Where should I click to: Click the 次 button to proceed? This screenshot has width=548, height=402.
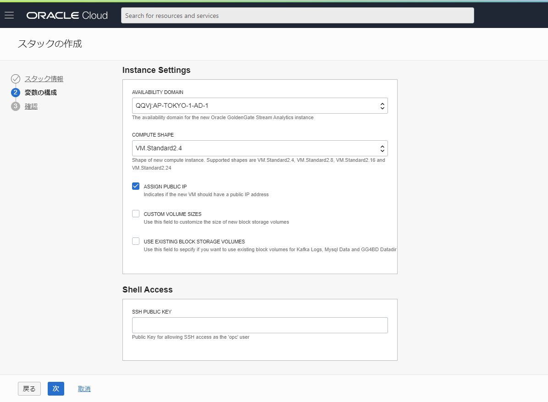coord(55,388)
